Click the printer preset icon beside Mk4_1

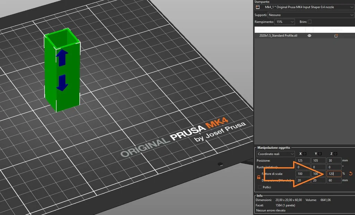click(258, 7)
